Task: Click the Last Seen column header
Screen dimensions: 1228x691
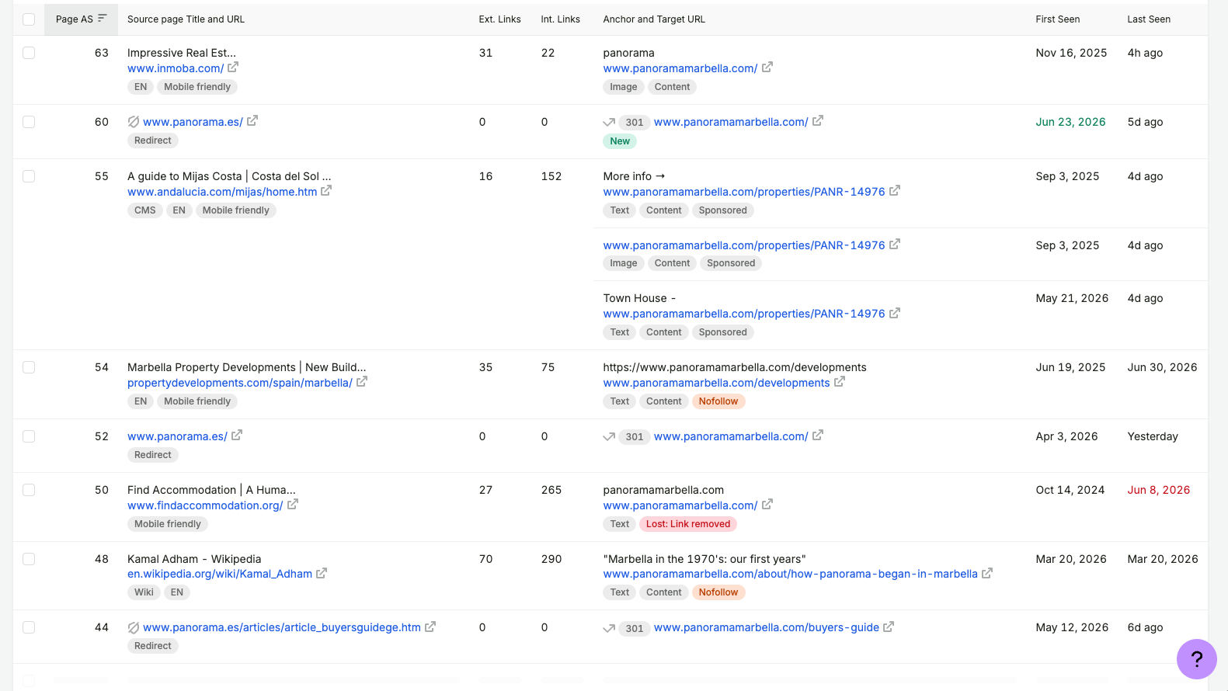Action: [x=1149, y=19]
